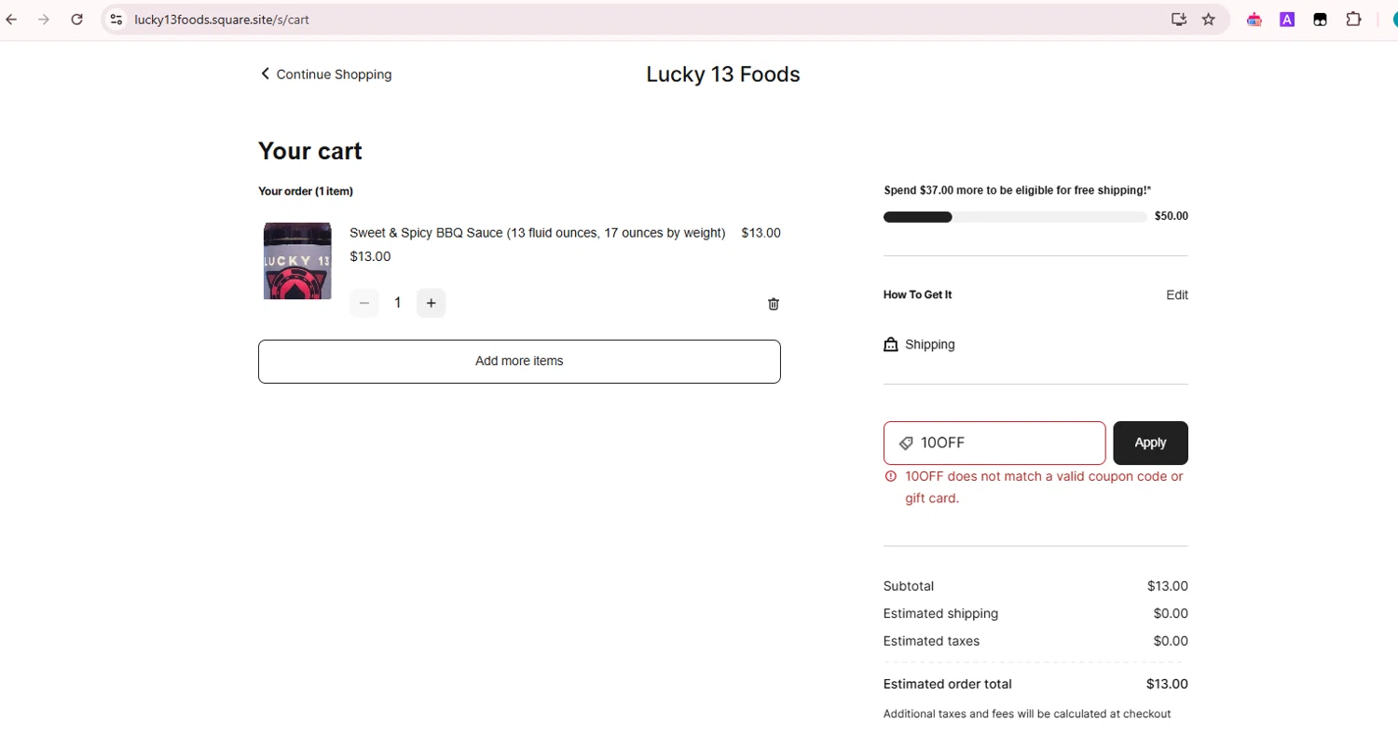Click the Your order (1 item) label
Viewport: 1398px width, 737px height.
306,192
